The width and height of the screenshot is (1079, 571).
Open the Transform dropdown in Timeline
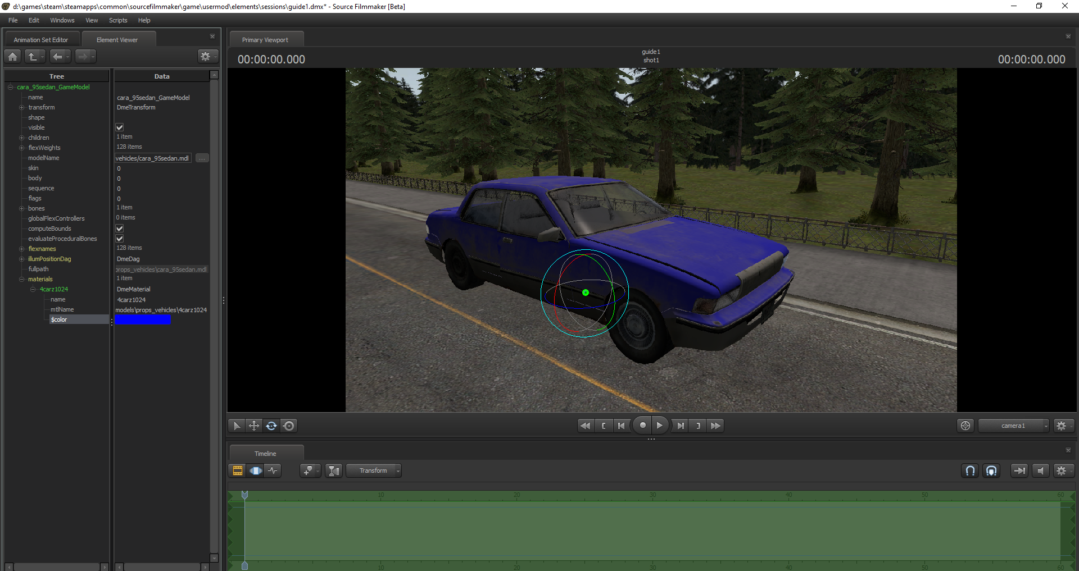[x=374, y=470]
